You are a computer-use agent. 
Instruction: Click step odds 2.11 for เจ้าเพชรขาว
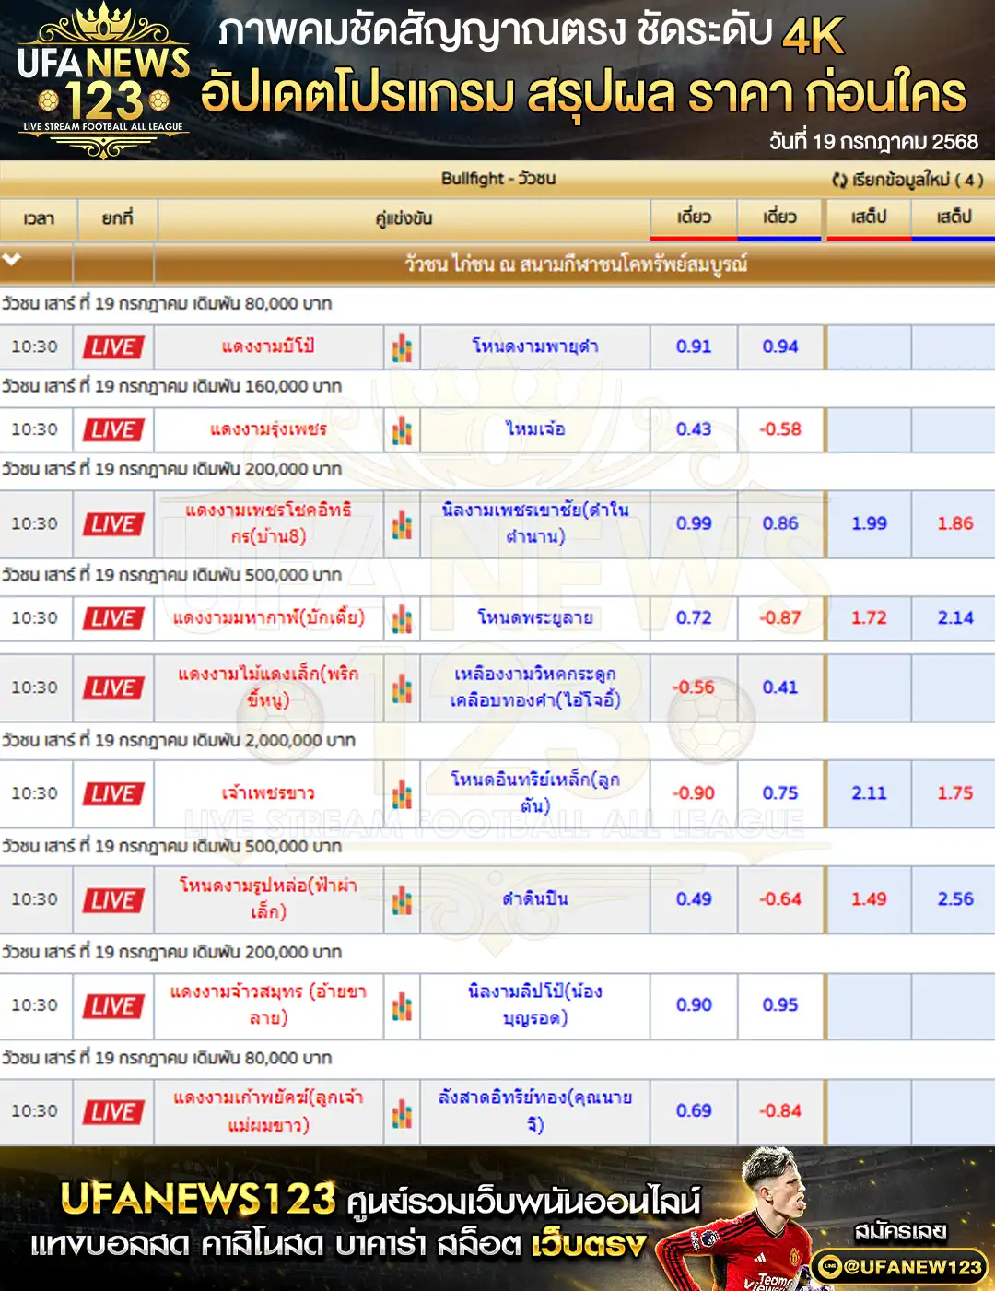(869, 793)
